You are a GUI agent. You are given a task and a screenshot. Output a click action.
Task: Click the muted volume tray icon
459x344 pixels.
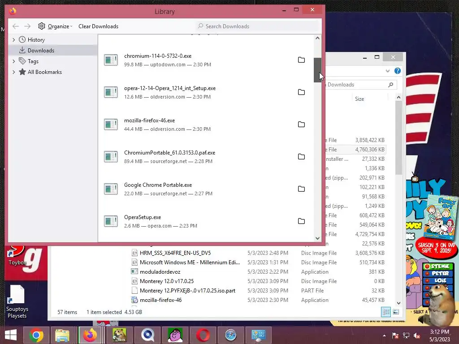point(417,335)
